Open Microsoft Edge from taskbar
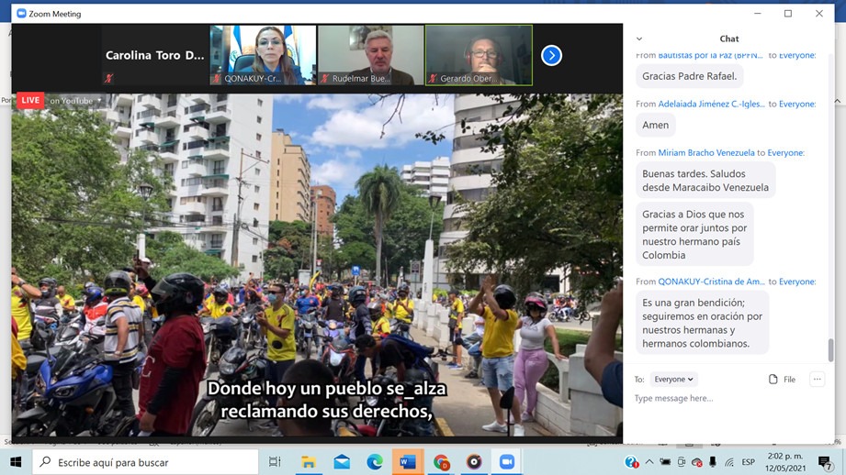846x475 pixels. [x=375, y=462]
